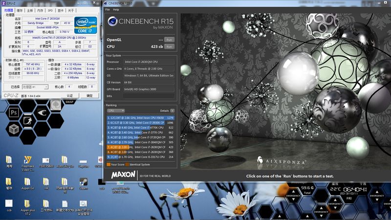The height and width of the screenshot is (220, 391).
Task: Open the Photoshop hexagon shortcut
Action: click(x=13, y=112)
